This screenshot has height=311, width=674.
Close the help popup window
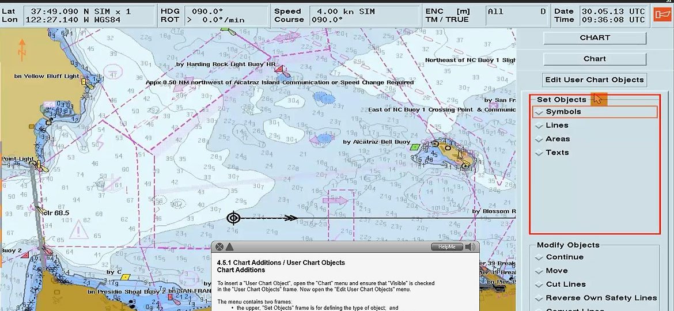(219, 247)
